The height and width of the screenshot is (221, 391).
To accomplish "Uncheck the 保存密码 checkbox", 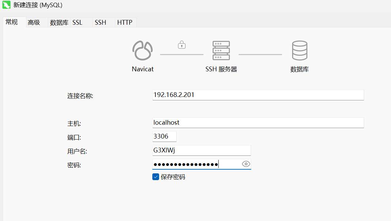I will [156, 177].
